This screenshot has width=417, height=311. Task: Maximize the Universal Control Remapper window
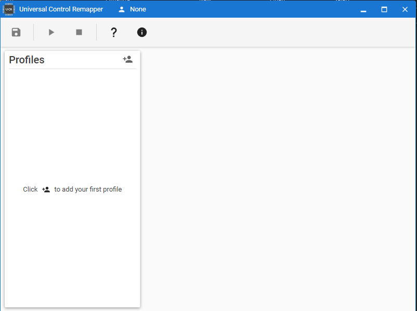pyautogui.click(x=384, y=9)
